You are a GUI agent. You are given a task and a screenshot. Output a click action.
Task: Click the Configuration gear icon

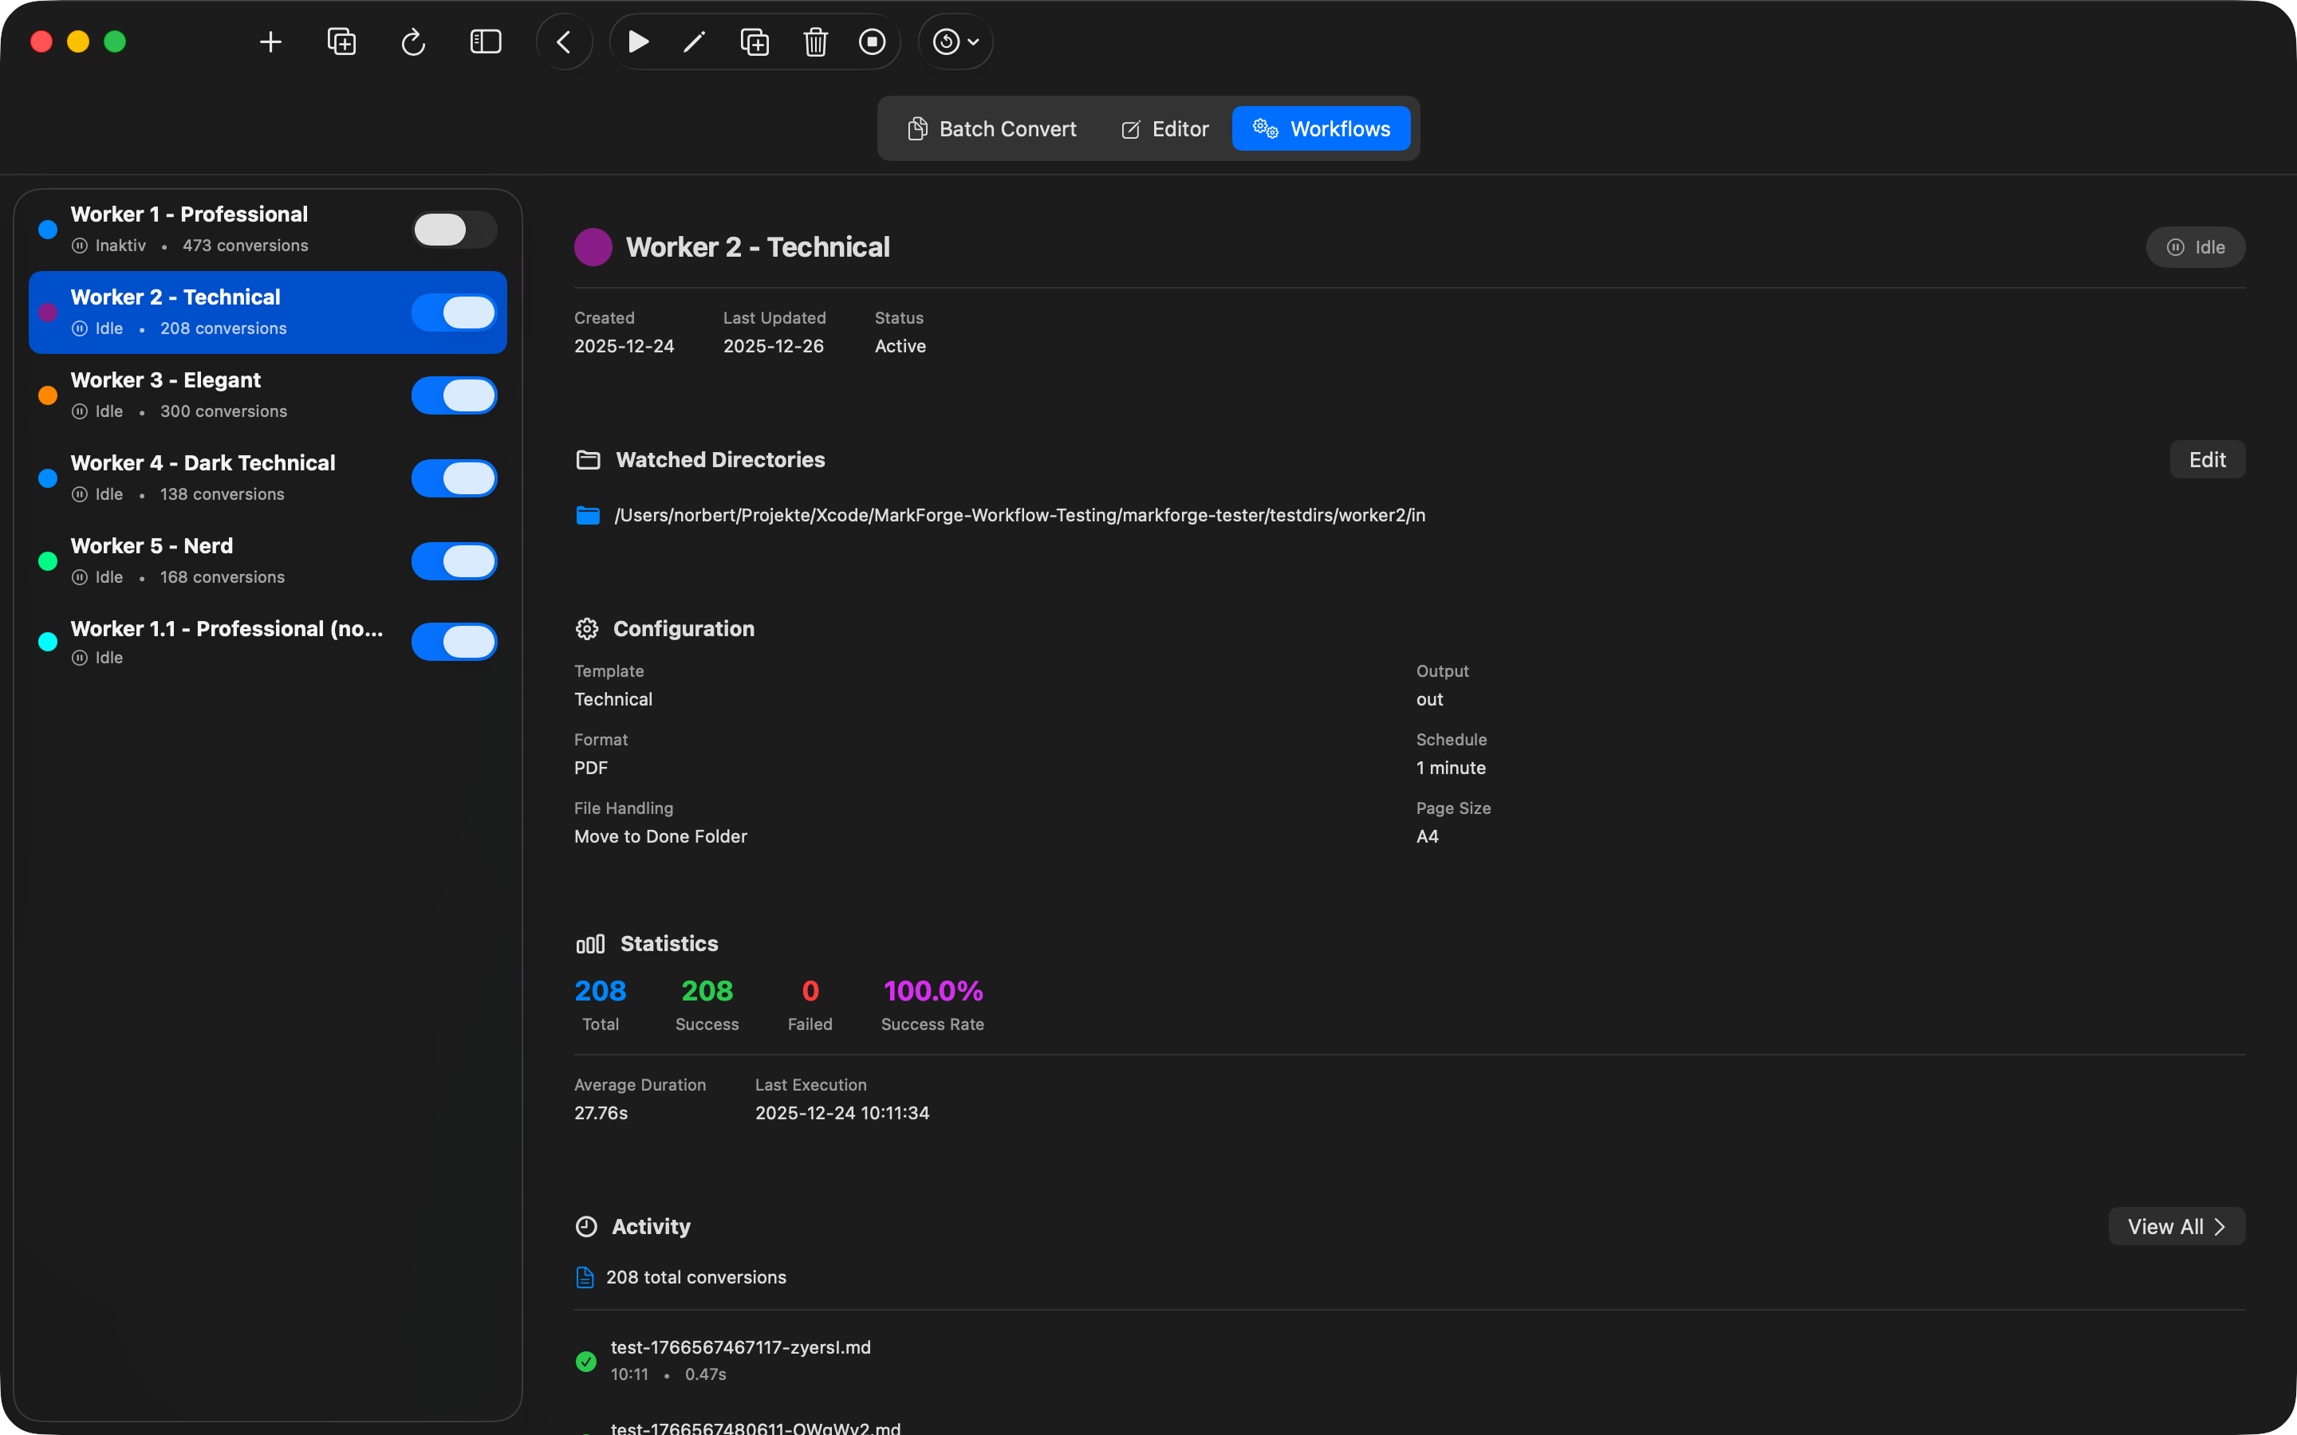click(x=586, y=628)
